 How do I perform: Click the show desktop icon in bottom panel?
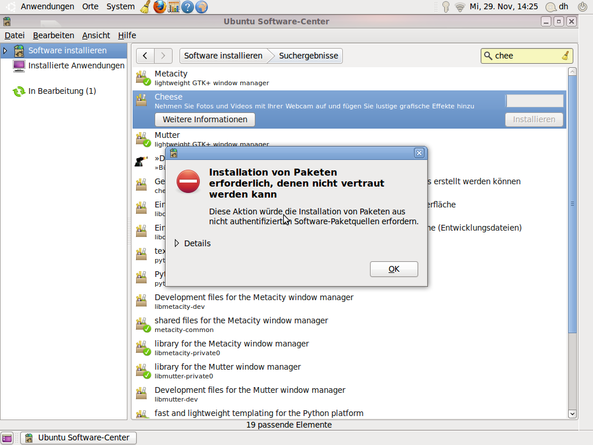tap(7, 438)
